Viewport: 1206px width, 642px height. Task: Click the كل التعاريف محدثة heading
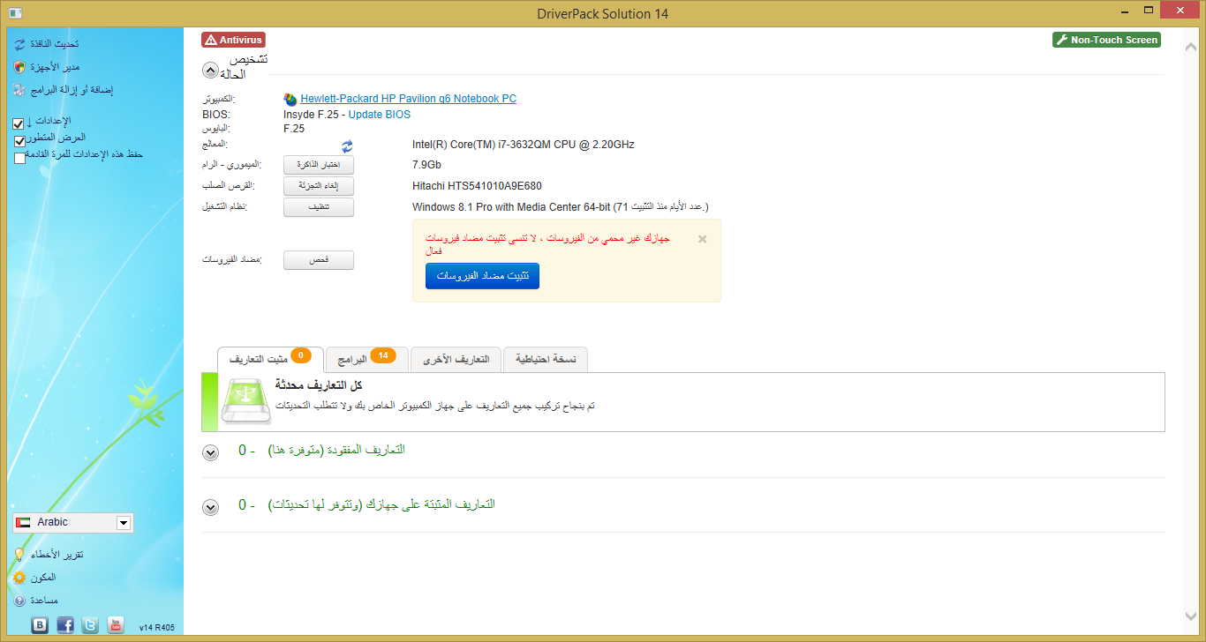click(319, 386)
